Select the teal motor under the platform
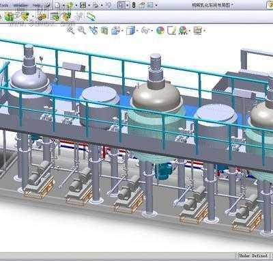273x261 pixels. pyautogui.click(x=164, y=171)
